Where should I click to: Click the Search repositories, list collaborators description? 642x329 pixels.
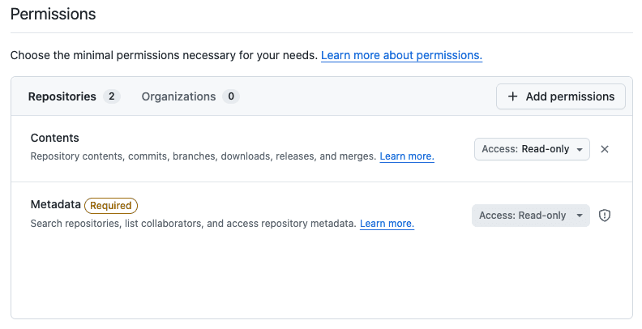pos(193,224)
